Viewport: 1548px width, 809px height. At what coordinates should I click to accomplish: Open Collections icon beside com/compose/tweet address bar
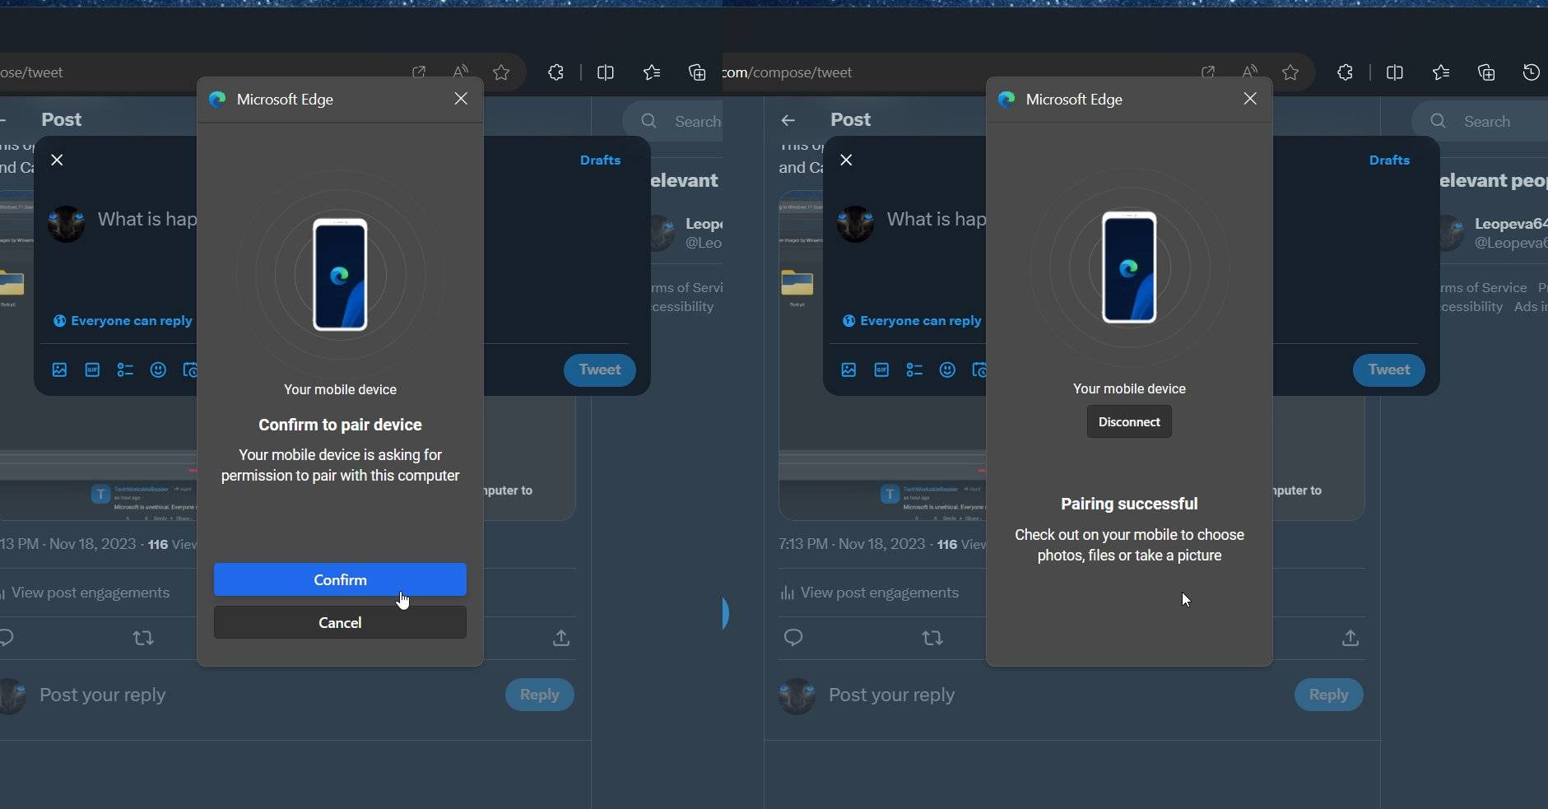[1486, 72]
